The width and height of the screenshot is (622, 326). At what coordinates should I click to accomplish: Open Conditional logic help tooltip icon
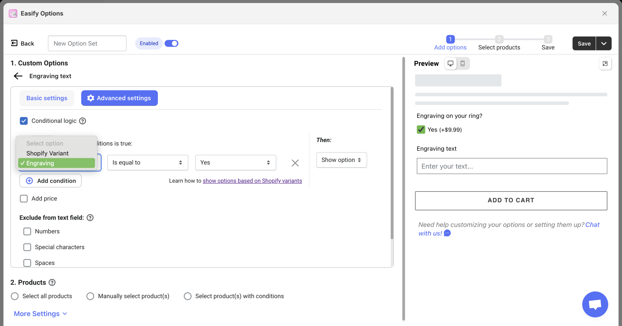(83, 121)
